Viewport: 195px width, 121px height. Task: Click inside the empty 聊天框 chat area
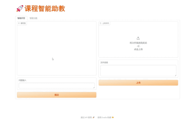tap(57, 49)
